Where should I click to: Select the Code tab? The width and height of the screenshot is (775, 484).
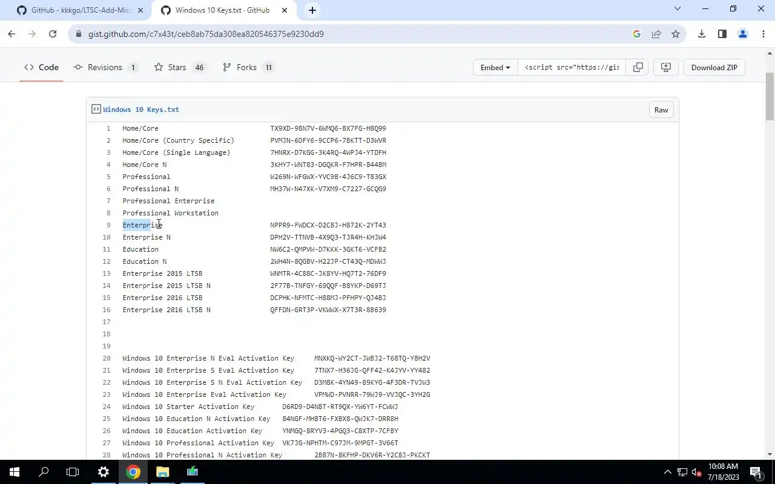click(41, 67)
